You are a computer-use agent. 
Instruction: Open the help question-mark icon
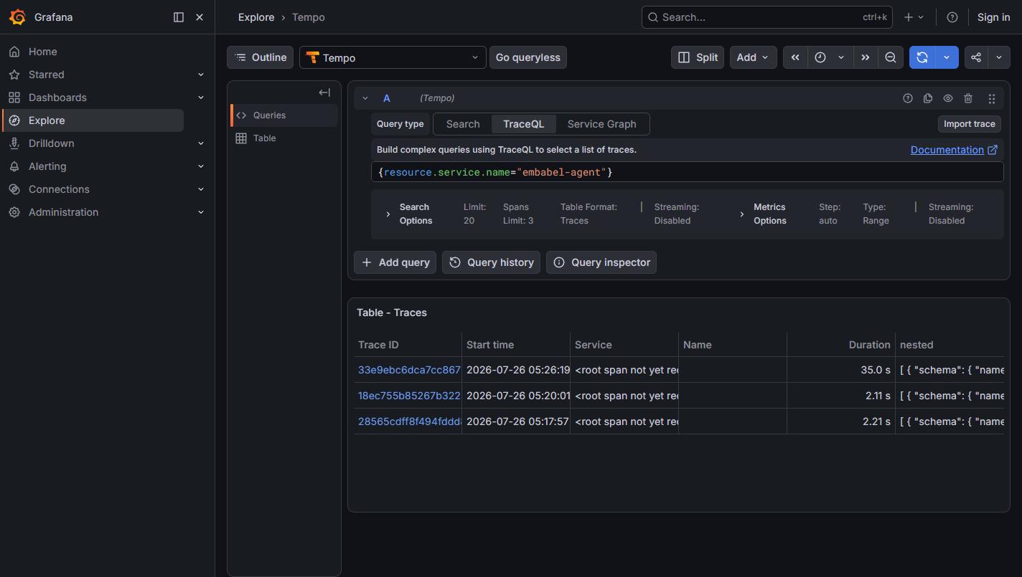[x=952, y=17]
